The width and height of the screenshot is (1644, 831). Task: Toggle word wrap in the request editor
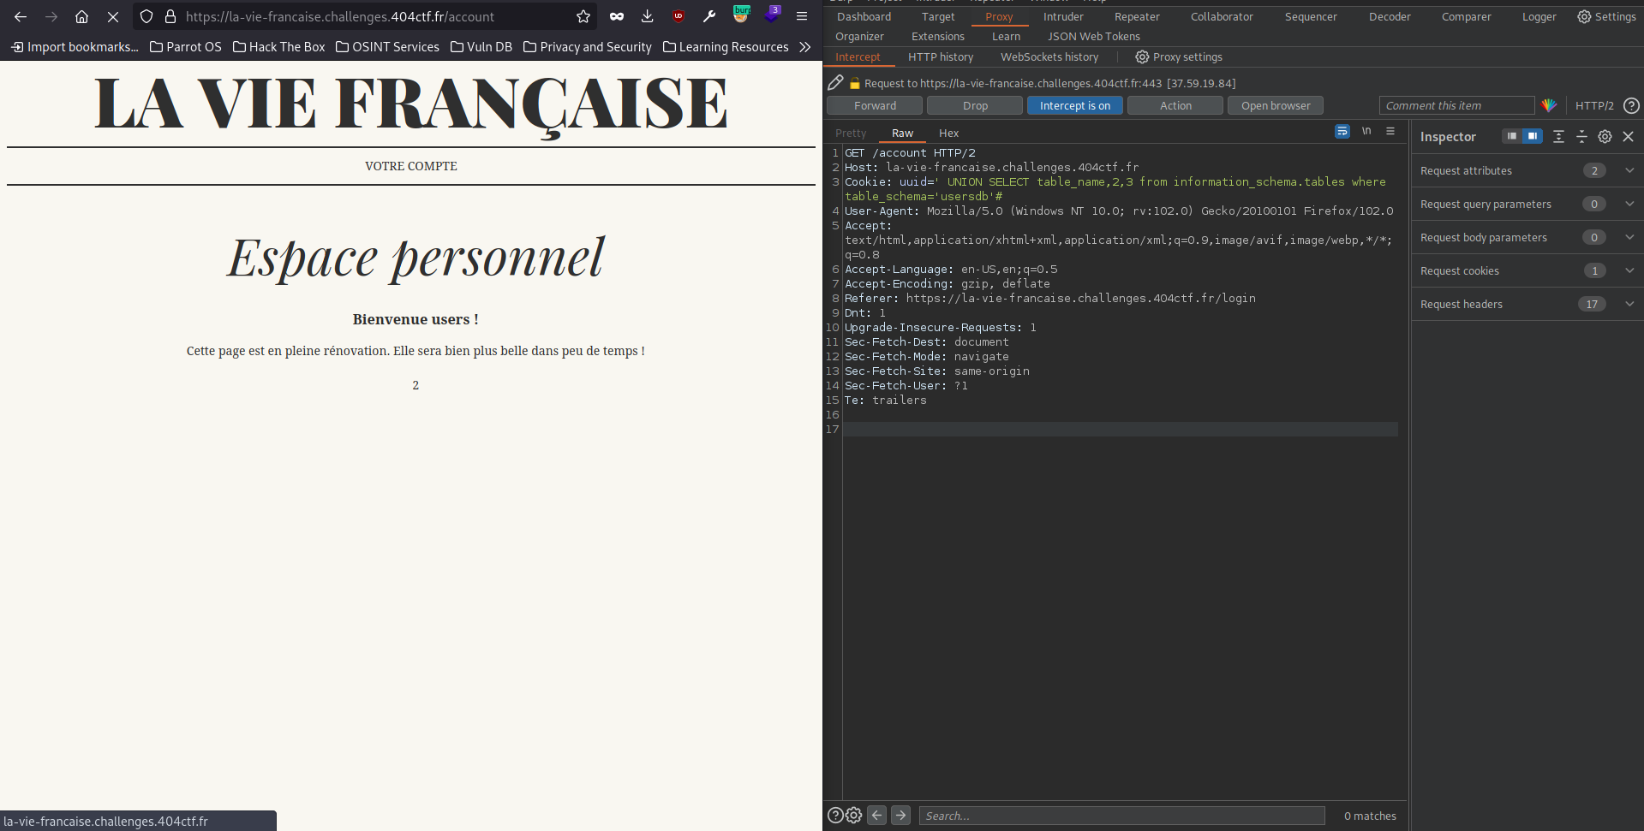pyautogui.click(x=1341, y=132)
